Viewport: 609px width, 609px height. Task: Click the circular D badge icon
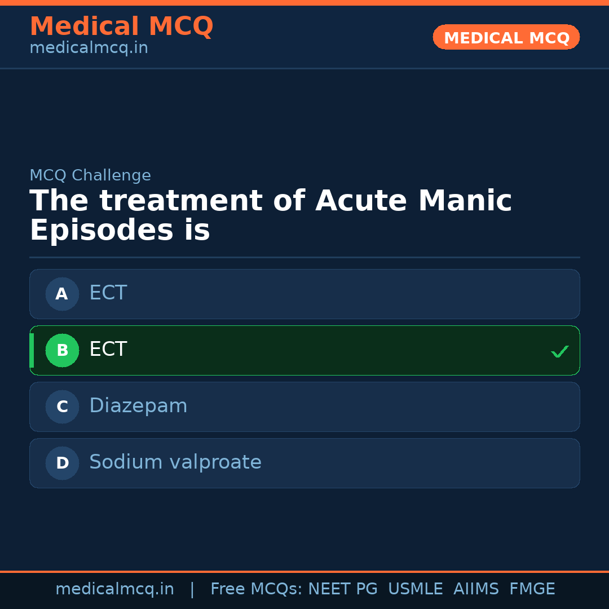coord(62,463)
